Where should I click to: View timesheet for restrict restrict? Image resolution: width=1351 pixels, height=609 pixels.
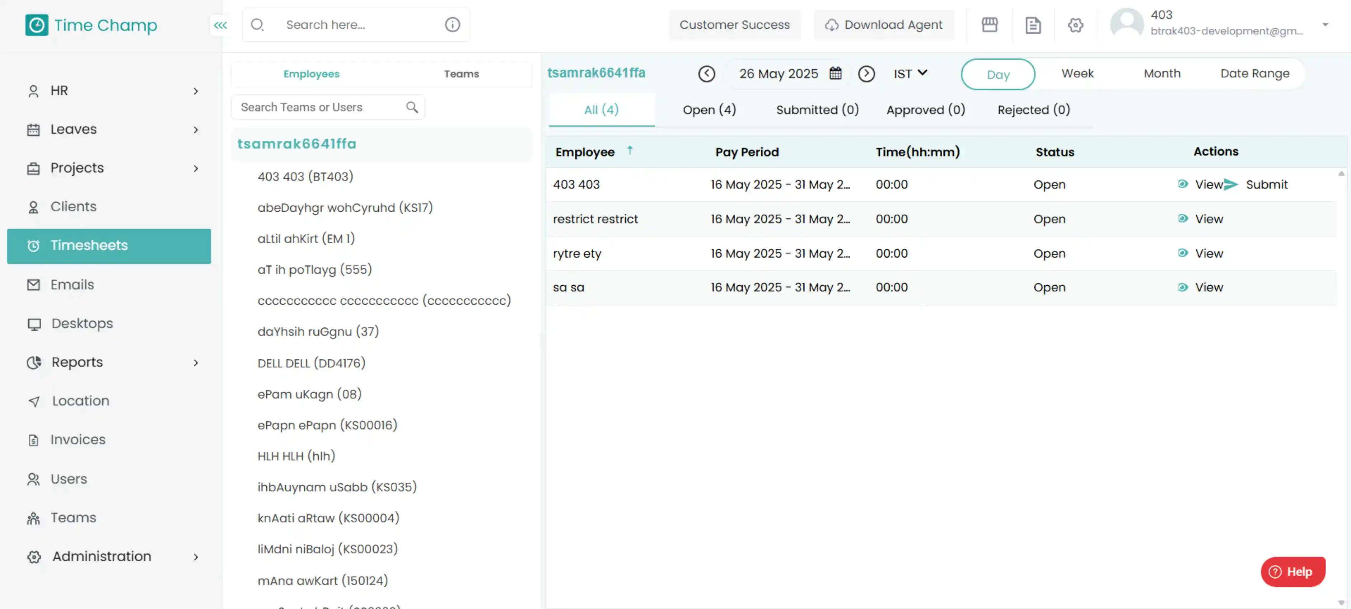[1201, 219]
